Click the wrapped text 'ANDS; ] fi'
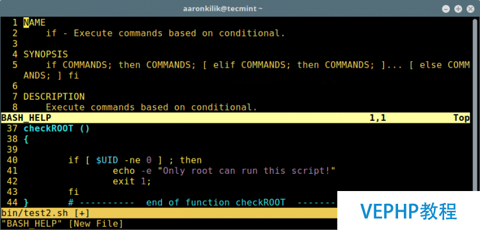 (51, 75)
